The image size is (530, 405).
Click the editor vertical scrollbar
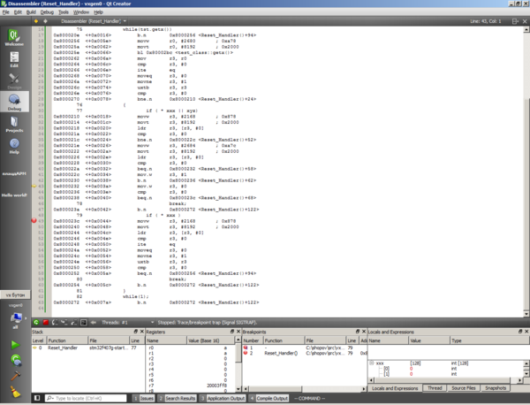526,172
